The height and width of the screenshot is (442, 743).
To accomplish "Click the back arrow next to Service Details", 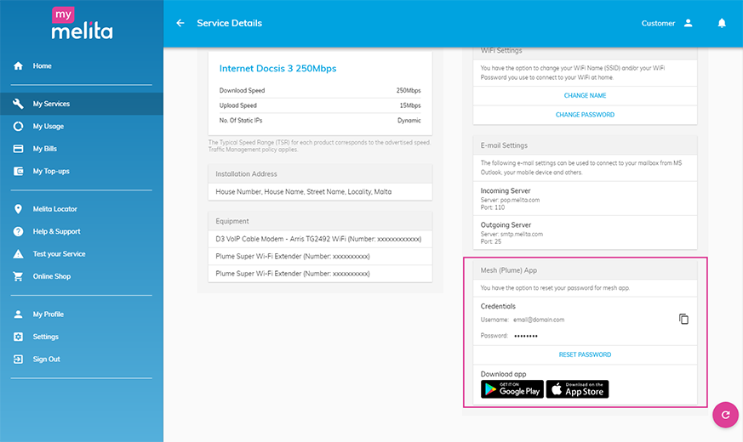I will (180, 23).
